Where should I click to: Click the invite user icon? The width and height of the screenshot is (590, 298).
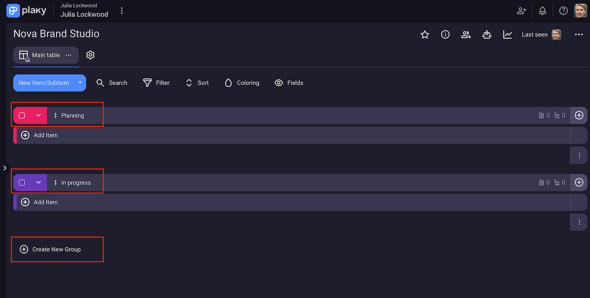tap(521, 11)
